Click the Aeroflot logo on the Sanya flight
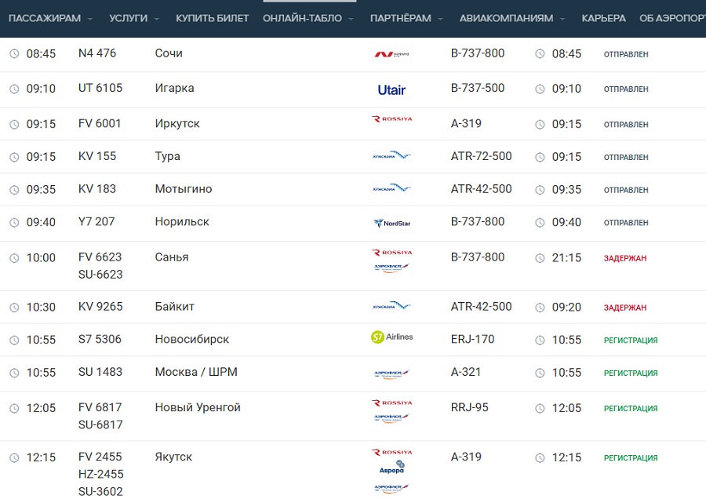The height and width of the screenshot is (499, 706). point(391,268)
